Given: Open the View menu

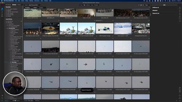Looking at the screenshot, I should [42, 1].
